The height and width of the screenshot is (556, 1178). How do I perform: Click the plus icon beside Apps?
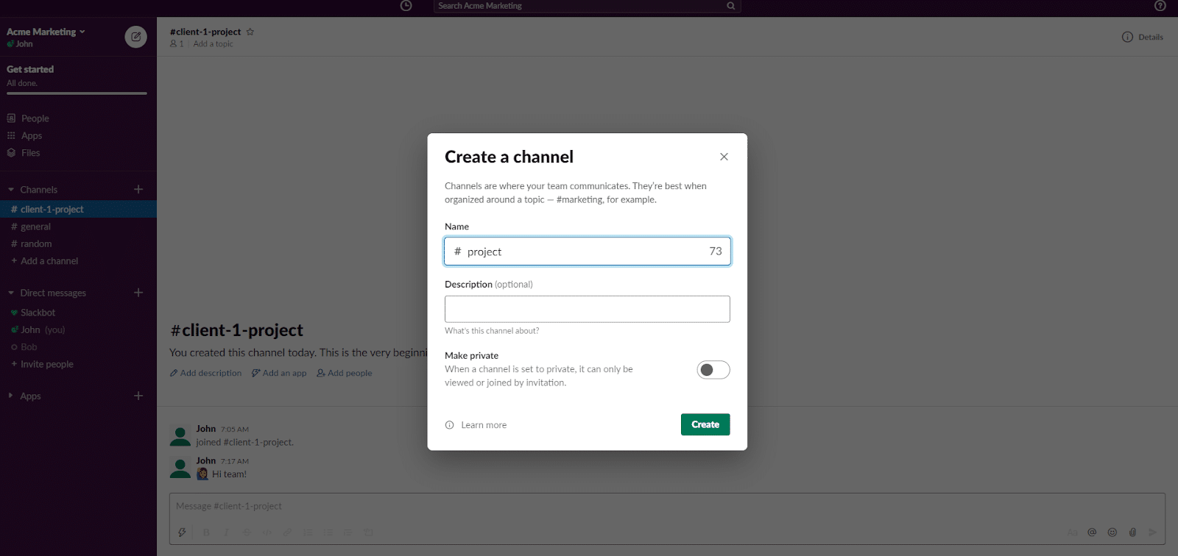pos(138,396)
